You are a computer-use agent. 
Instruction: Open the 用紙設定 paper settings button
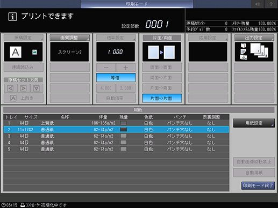(x=254, y=123)
